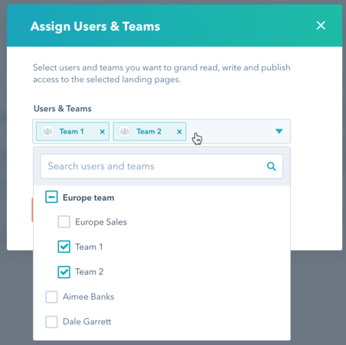Image resolution: width=346 pixels, height=345 pixels.
Task: Click the Team 2 selected tag label
Action: tap(149, 131)
